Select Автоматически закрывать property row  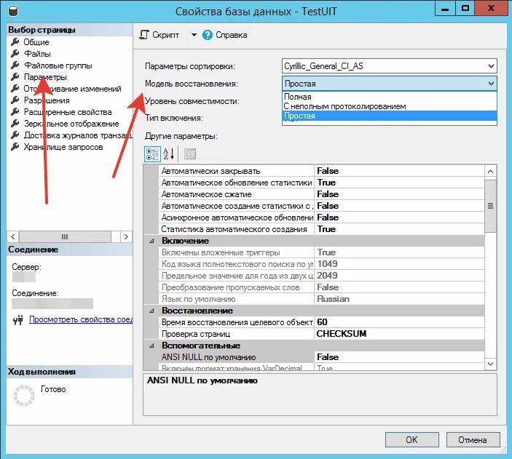coord(321,171)
